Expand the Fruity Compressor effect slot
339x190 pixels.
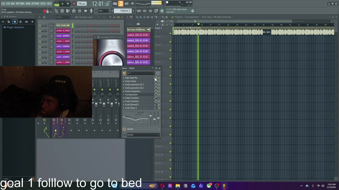point(124,91)
